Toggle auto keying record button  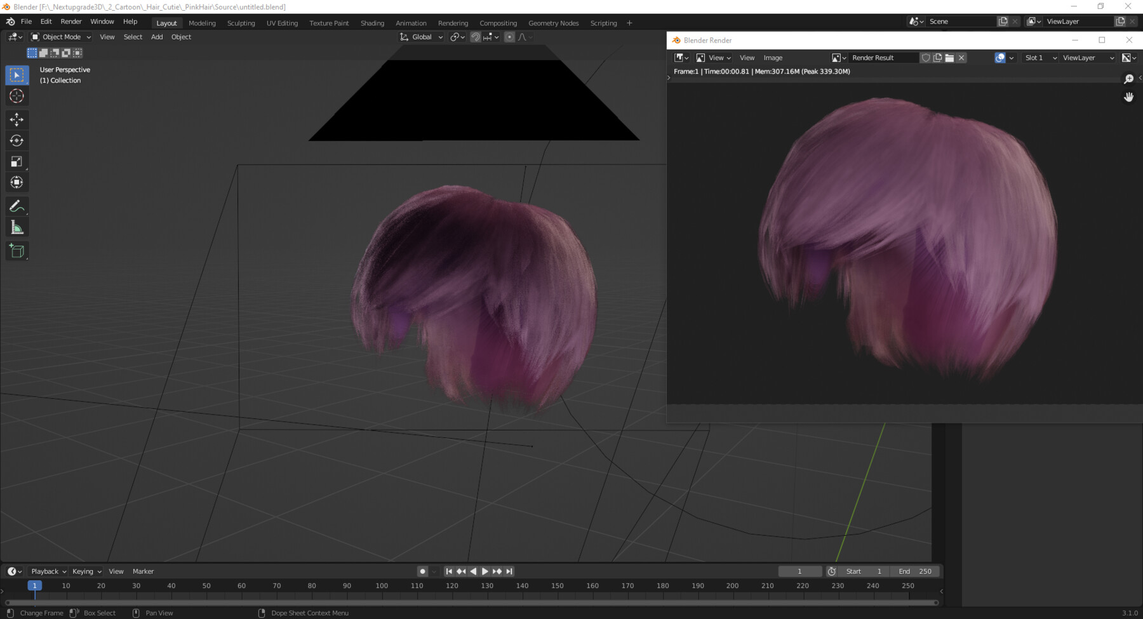click(x=422, y=571)
